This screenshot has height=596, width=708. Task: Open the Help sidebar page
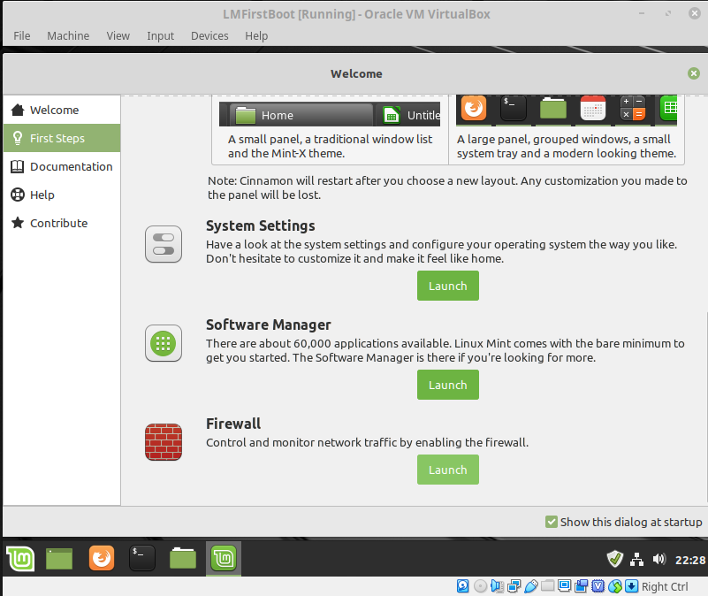coord(62,195)
